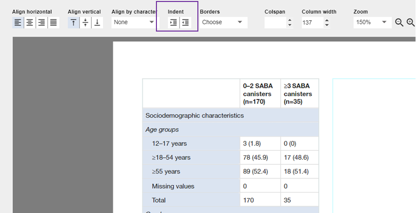Image resolution: width=416 pixels, height=213 pixels.
Task: Focus the Colspan input field
Action: (275, 23)
